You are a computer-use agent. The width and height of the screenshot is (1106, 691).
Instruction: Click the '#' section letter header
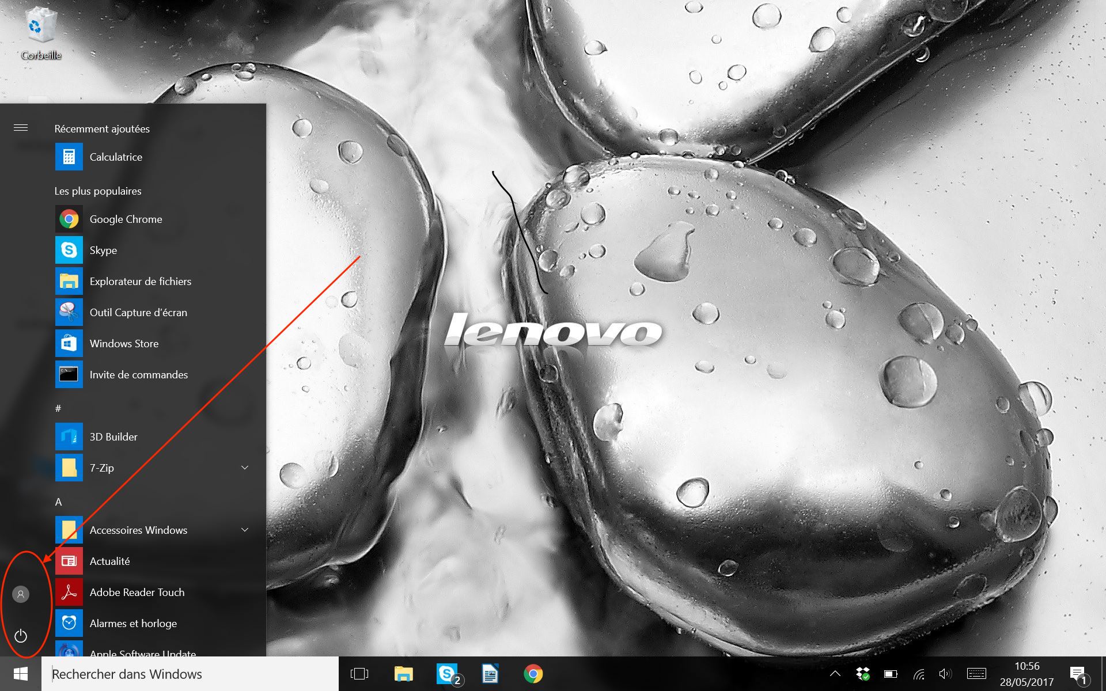tap(58, 408)
